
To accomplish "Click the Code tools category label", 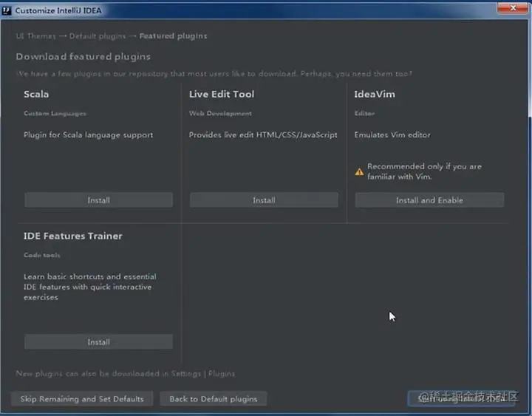I will [41, 255].
